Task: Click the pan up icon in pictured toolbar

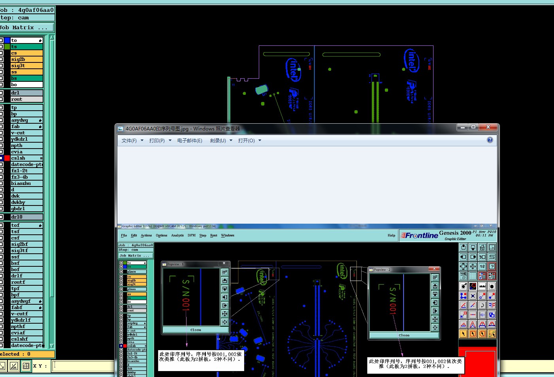Action: coord(463,247)
